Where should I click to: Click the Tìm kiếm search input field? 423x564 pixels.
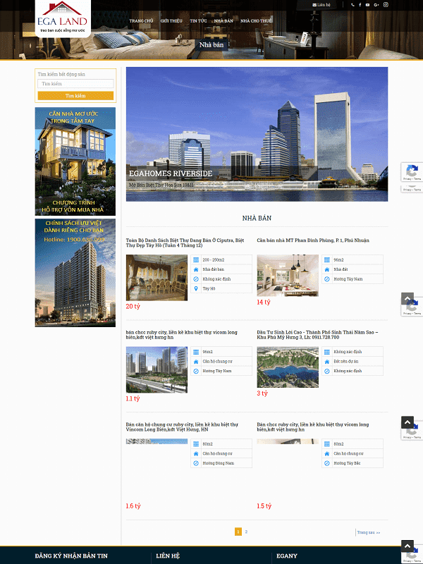(x=75, y=84)
